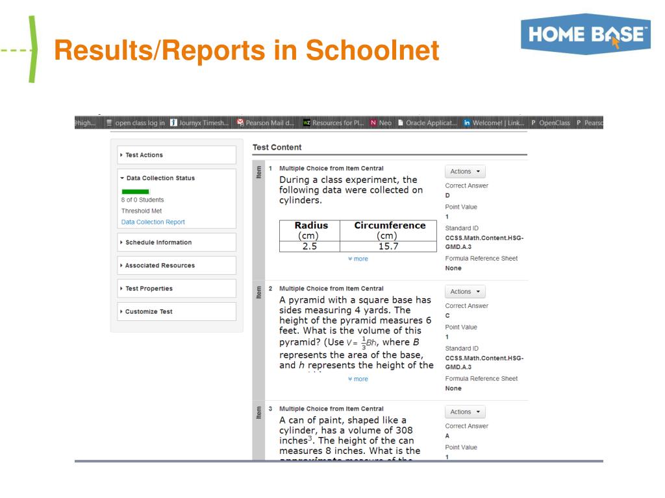Click the '8 of 0 Students' text
This screenshot has height=498, width=665.
coord(142,200)
